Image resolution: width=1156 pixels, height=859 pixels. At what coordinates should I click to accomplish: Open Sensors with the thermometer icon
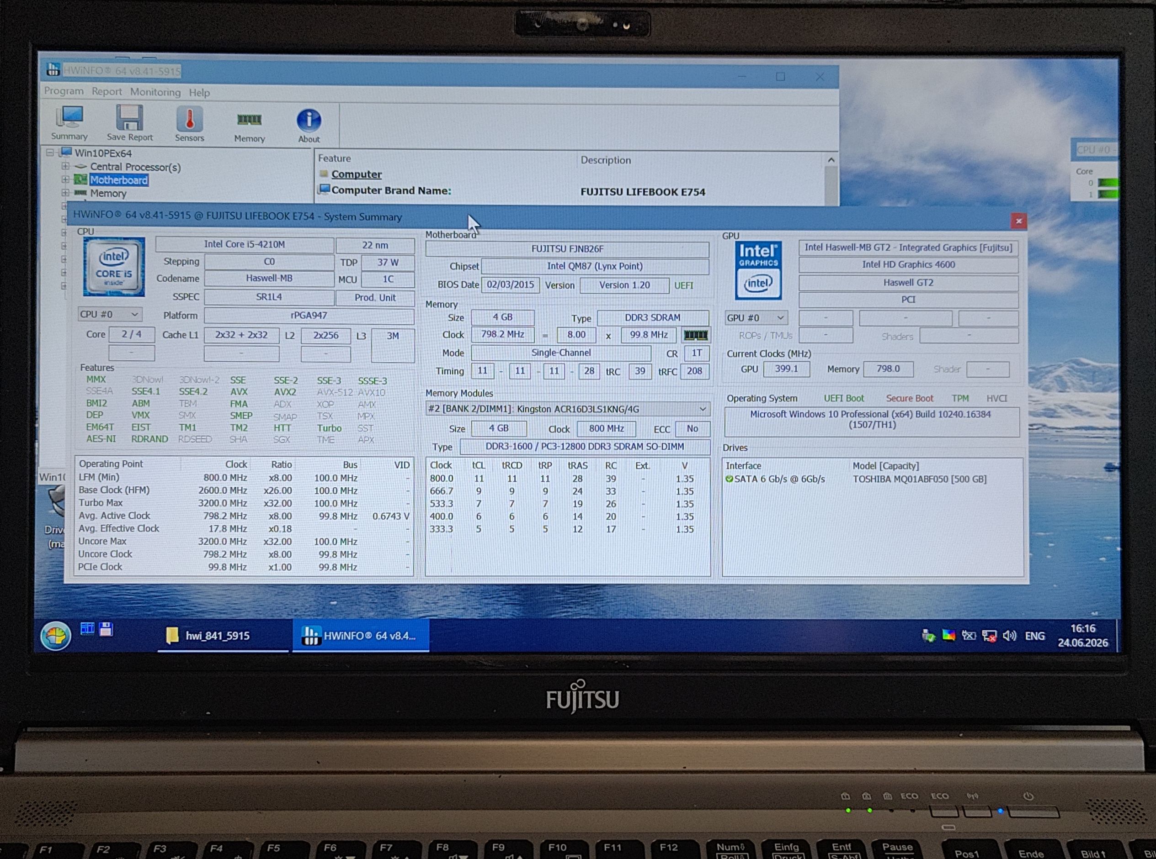pos(189,119)
